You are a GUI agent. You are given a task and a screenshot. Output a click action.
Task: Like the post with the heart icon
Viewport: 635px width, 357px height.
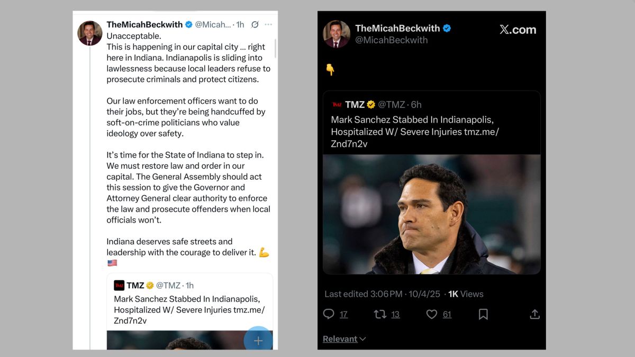(x=432, y=314)
